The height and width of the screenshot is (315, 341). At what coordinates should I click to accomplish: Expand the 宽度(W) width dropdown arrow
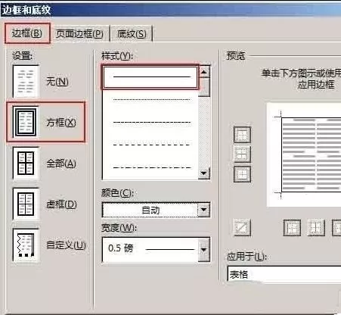pos(204,250)
